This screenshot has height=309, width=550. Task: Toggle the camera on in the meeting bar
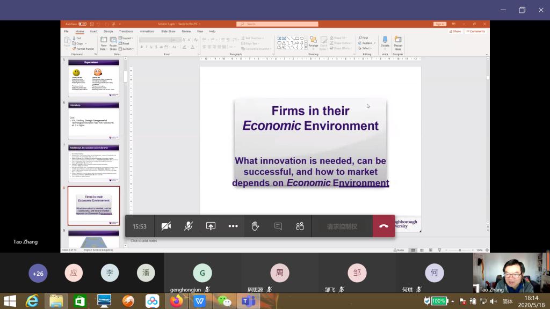coord(166,226)
